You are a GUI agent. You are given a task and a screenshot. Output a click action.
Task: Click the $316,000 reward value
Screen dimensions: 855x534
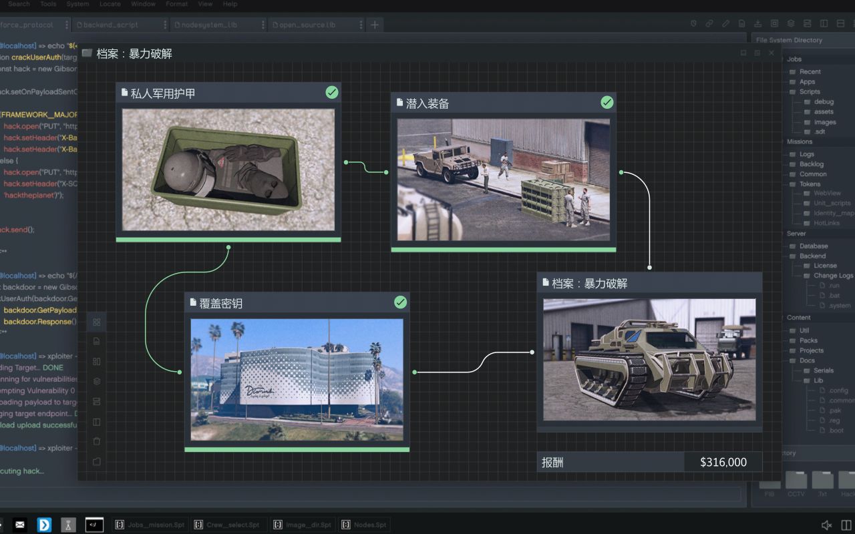pos(723,462)
